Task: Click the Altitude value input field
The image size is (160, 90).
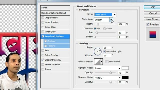Action: coord(107,55)
